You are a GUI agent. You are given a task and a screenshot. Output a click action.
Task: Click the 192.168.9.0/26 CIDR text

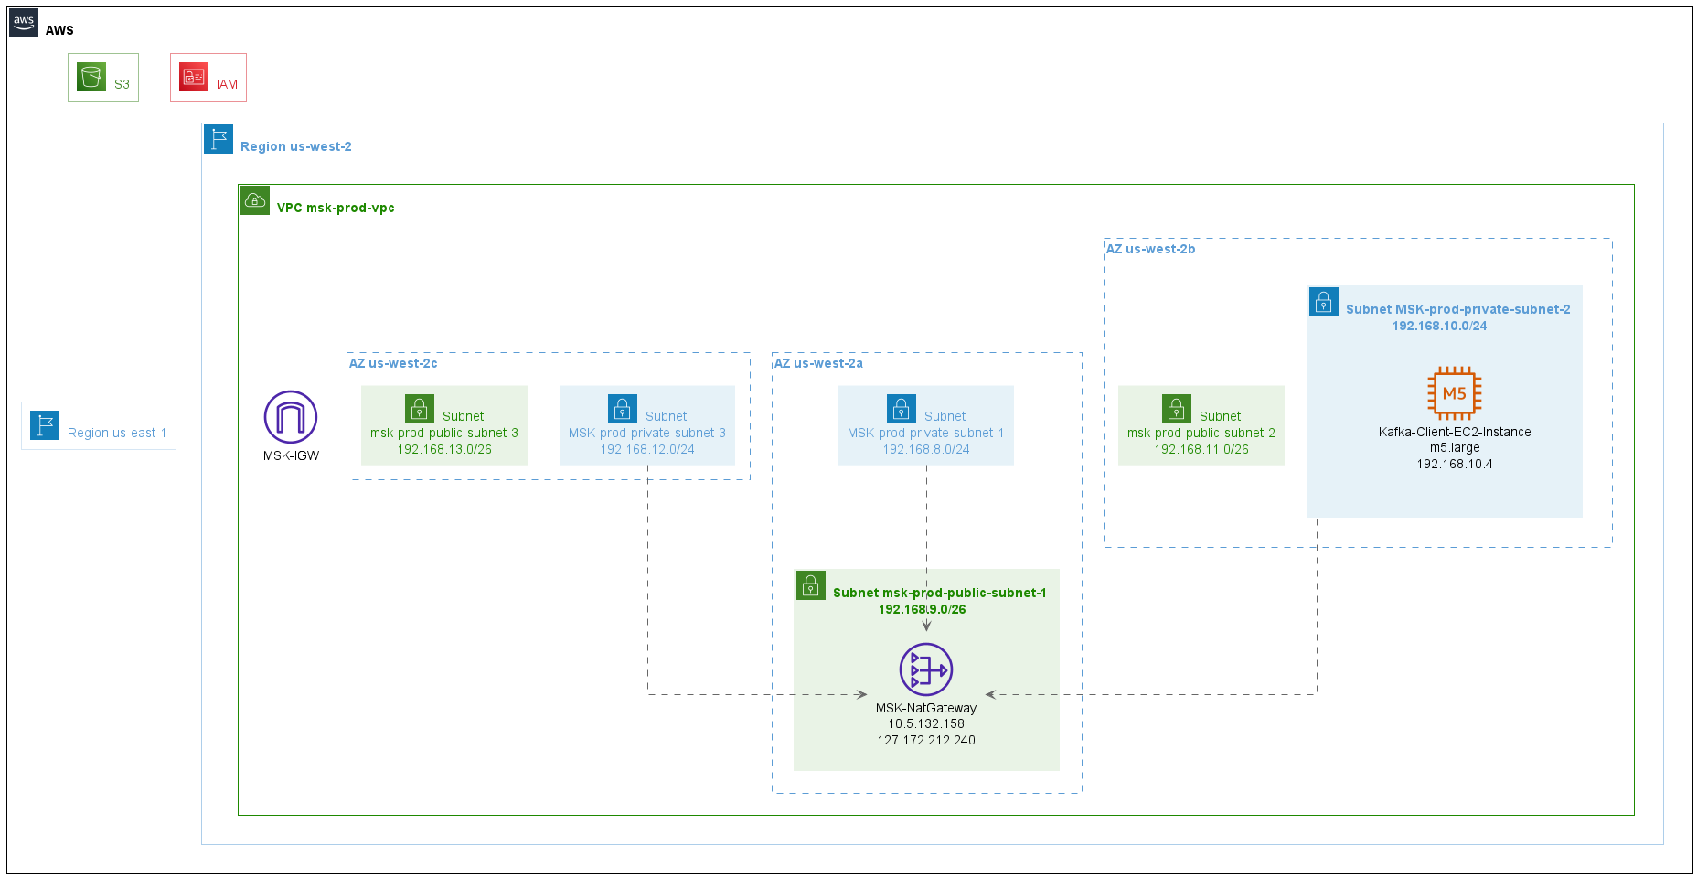tap(923, 609)
